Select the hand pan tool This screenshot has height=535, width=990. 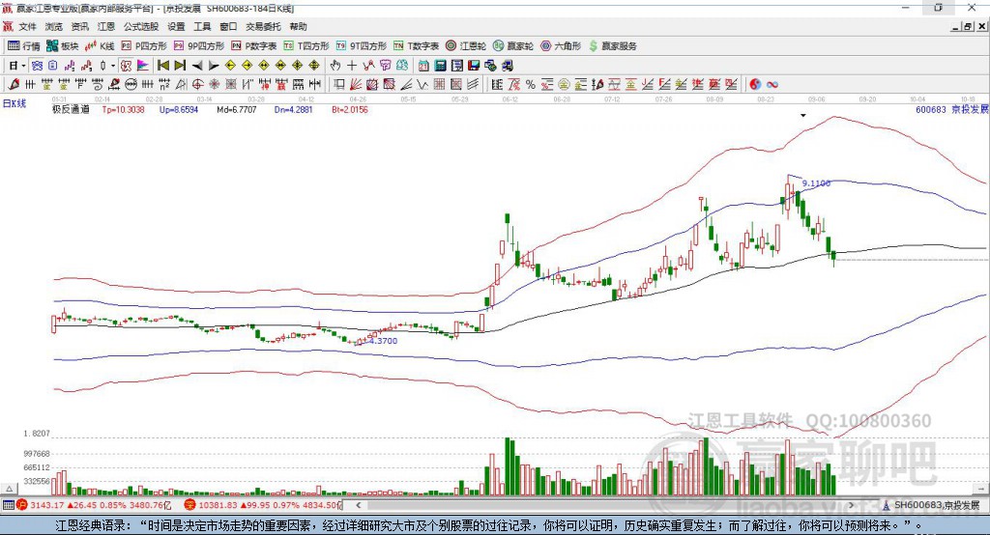(x=335, y=66)
